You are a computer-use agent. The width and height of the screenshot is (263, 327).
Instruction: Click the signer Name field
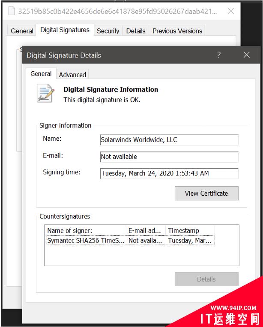169,140
